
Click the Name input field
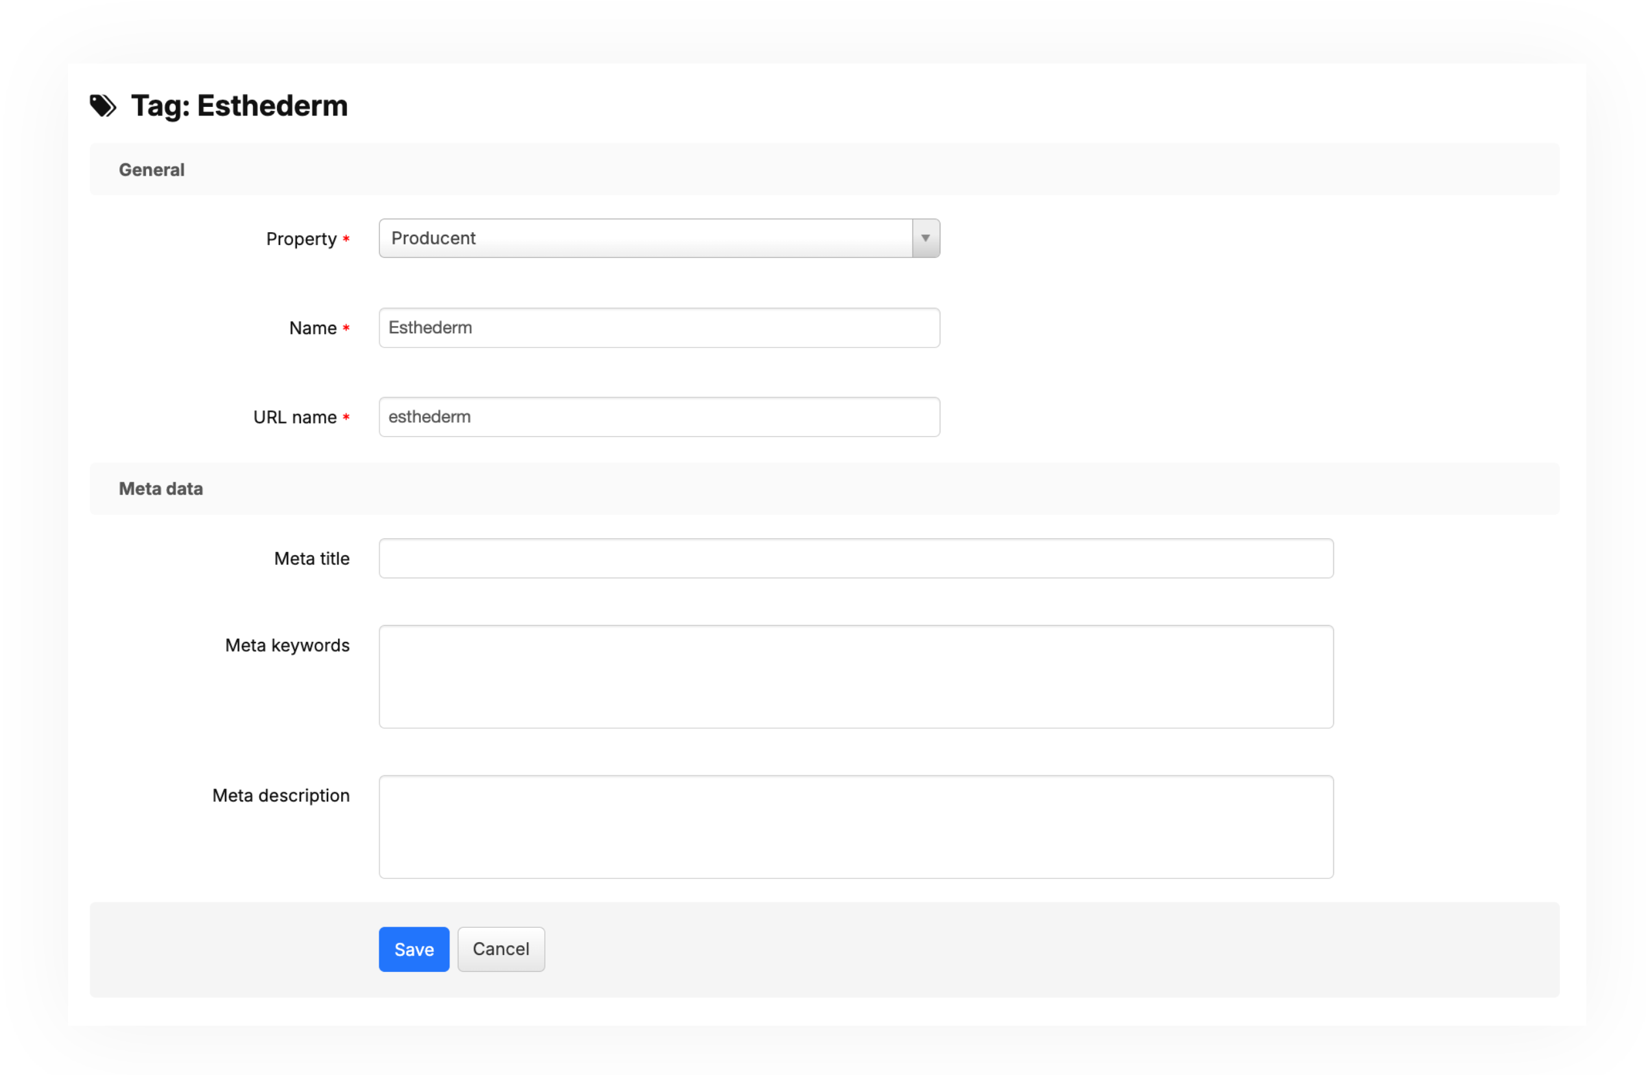point(658,327)
